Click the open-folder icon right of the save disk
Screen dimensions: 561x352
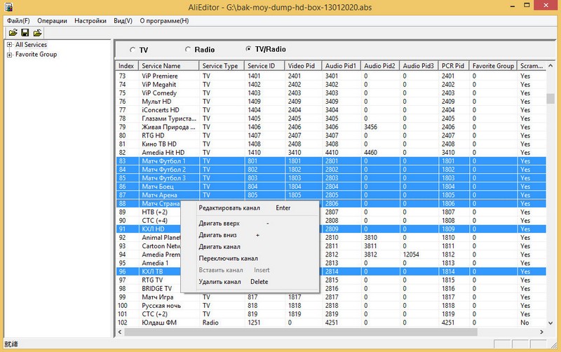[37, 33]
